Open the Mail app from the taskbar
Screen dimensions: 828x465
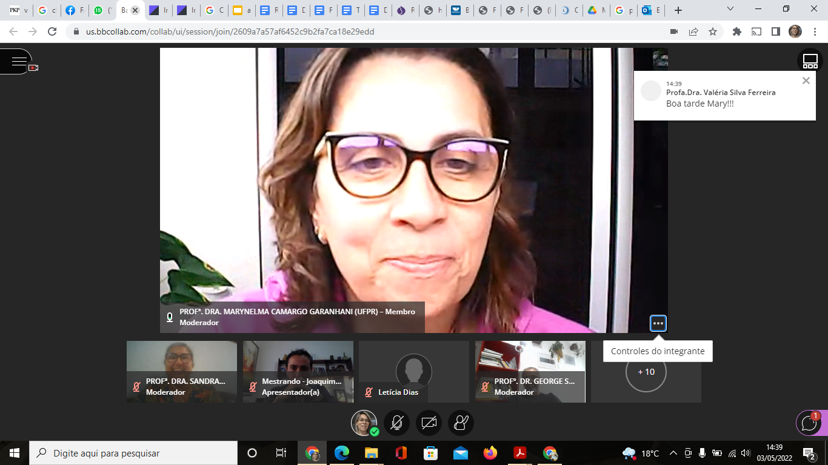coord(460,453)
